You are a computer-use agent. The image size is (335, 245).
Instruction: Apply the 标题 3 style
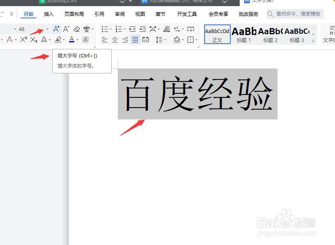click(x=297, y=34)
